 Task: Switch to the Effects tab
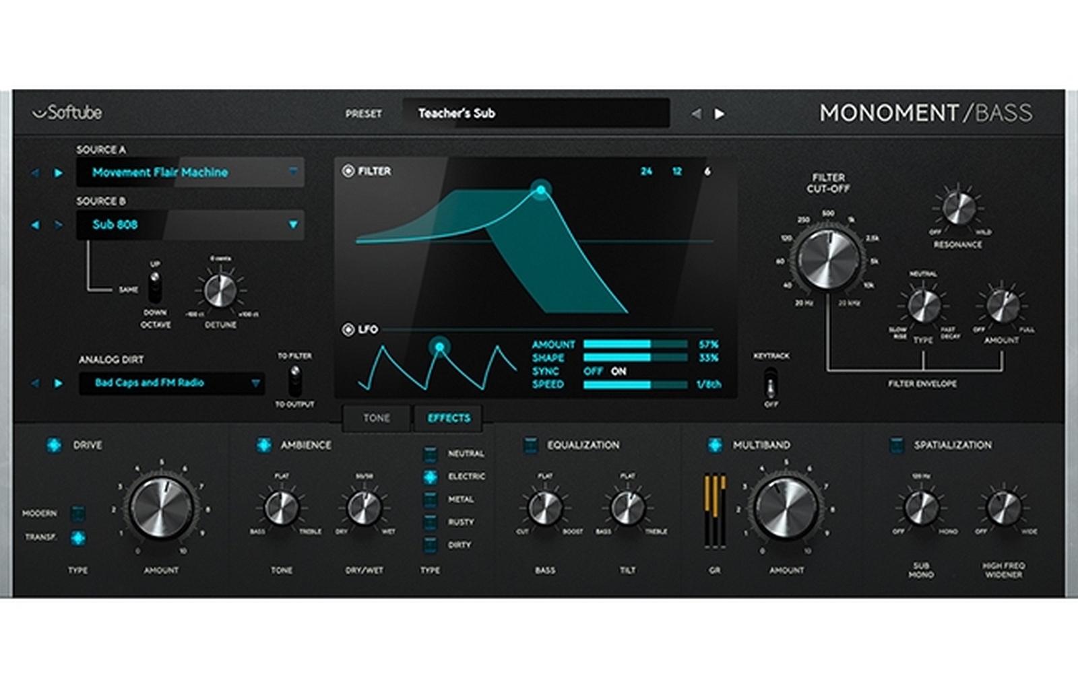pyautogui.click(x=449, y=418)
